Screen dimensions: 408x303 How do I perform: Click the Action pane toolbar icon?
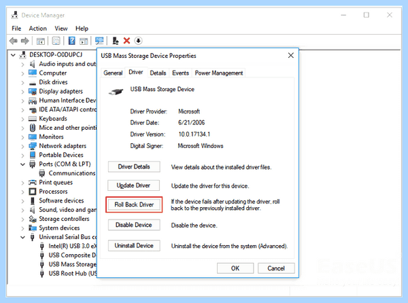84,41
